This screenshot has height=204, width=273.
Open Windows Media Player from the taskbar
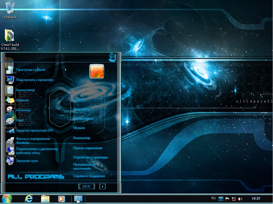point(61,199)
